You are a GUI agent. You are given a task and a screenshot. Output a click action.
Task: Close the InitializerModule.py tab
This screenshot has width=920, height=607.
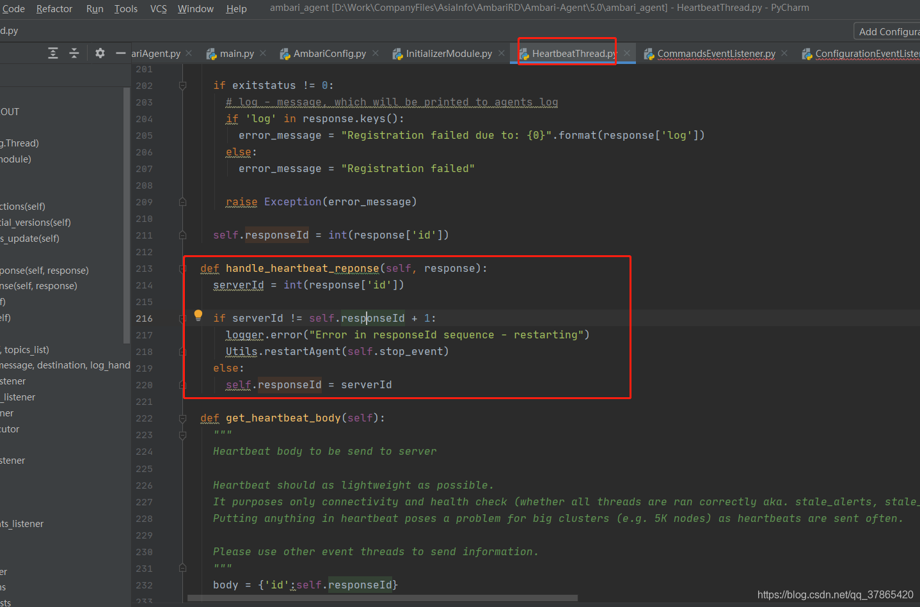pos(502,53)
